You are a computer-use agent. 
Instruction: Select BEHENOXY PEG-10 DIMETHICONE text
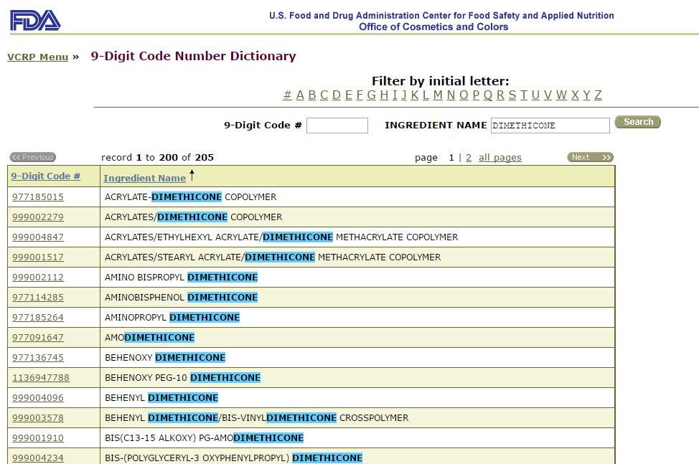pyautogui.click(x=183, y=378)
